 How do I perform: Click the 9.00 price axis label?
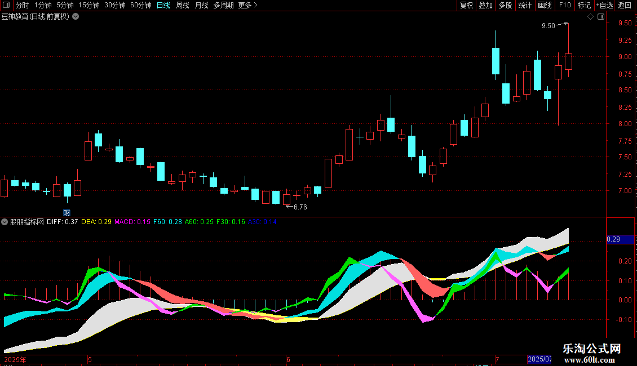click(625, 57)
